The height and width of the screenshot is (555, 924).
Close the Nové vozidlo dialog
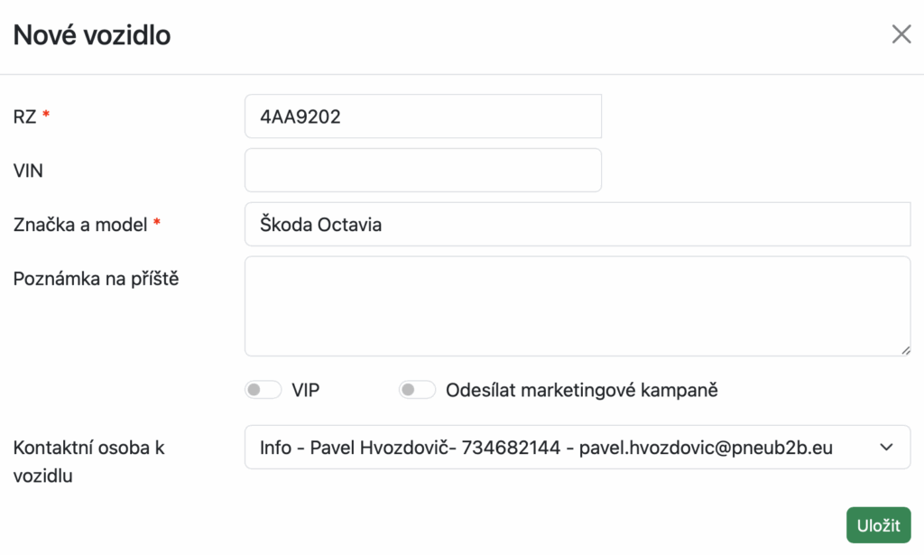pos(901,35)
